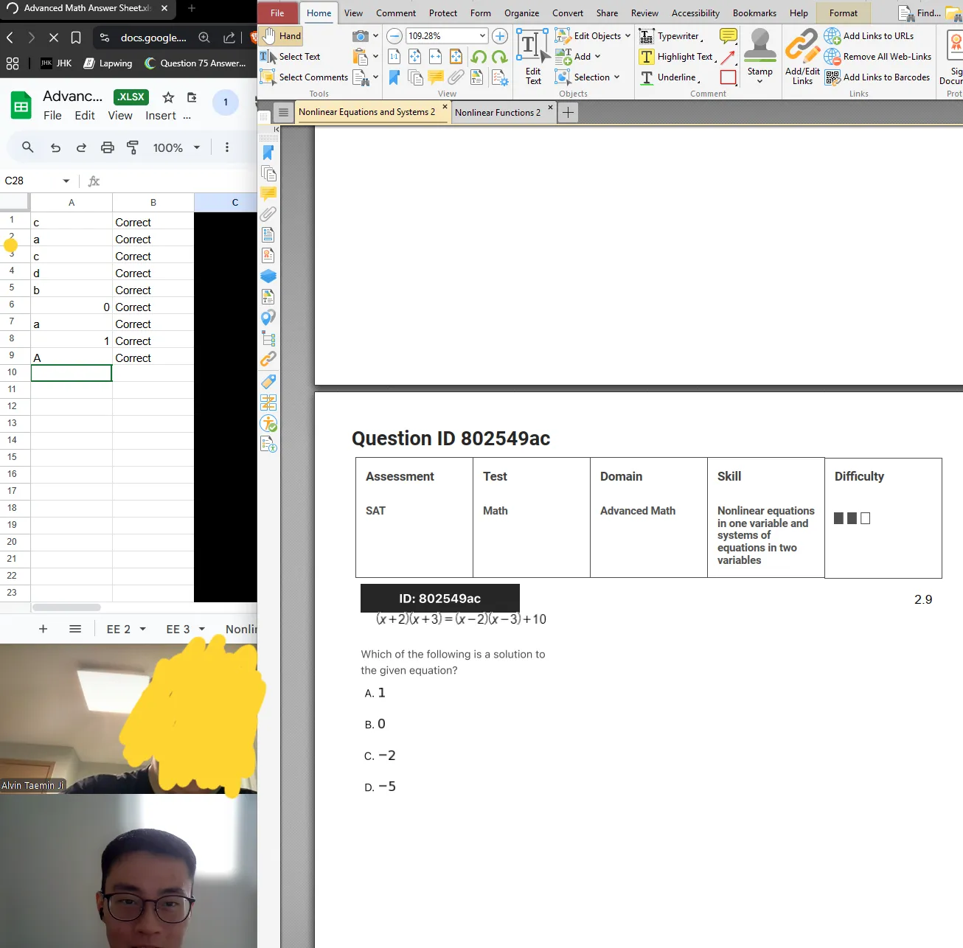Choose the Underline comment tool
Viewport: 963px width, 948px height.
pyautogui.click(x=670, y=77)
